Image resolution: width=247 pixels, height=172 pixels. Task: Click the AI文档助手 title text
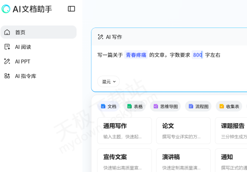[32, 9]
